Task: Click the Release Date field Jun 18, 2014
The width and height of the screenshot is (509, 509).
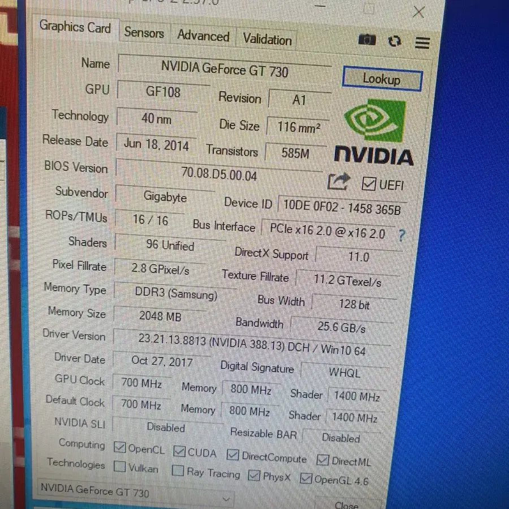Action: click(x=156, y=144)
